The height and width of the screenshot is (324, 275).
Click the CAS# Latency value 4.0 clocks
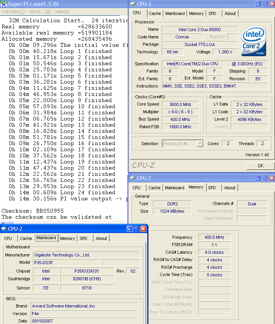pos(214,252)
